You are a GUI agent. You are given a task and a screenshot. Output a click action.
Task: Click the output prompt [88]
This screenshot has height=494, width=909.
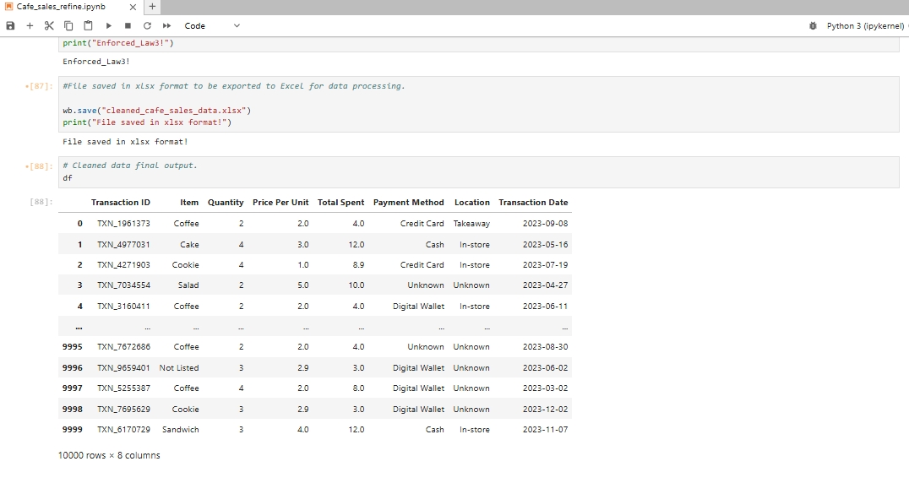41,202
